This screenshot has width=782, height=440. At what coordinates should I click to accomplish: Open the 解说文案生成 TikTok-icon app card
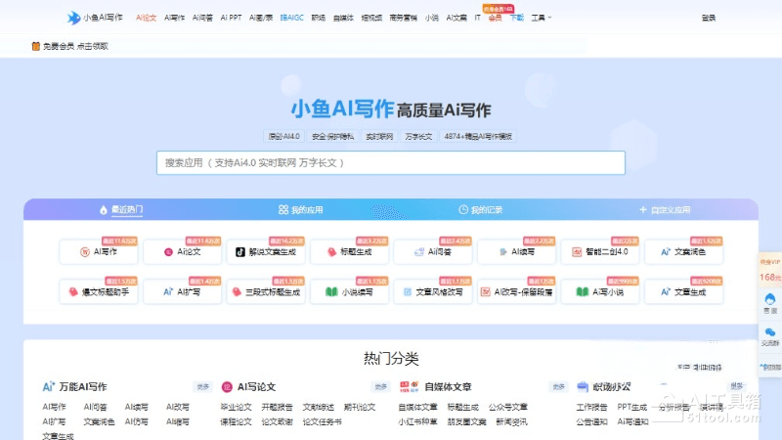266,252
